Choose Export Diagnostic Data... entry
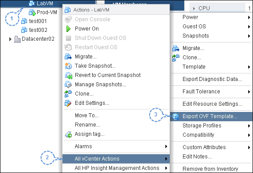 click(211, 79)
